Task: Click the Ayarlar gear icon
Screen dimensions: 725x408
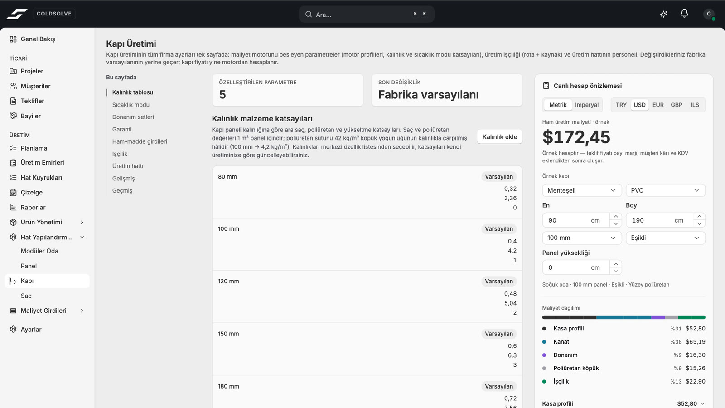Action: tap(13, 330)
